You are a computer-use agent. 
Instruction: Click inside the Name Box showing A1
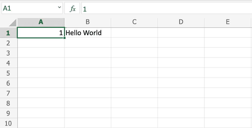point(28,9)
